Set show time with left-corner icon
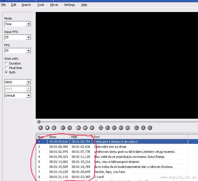 pos(107,128)
